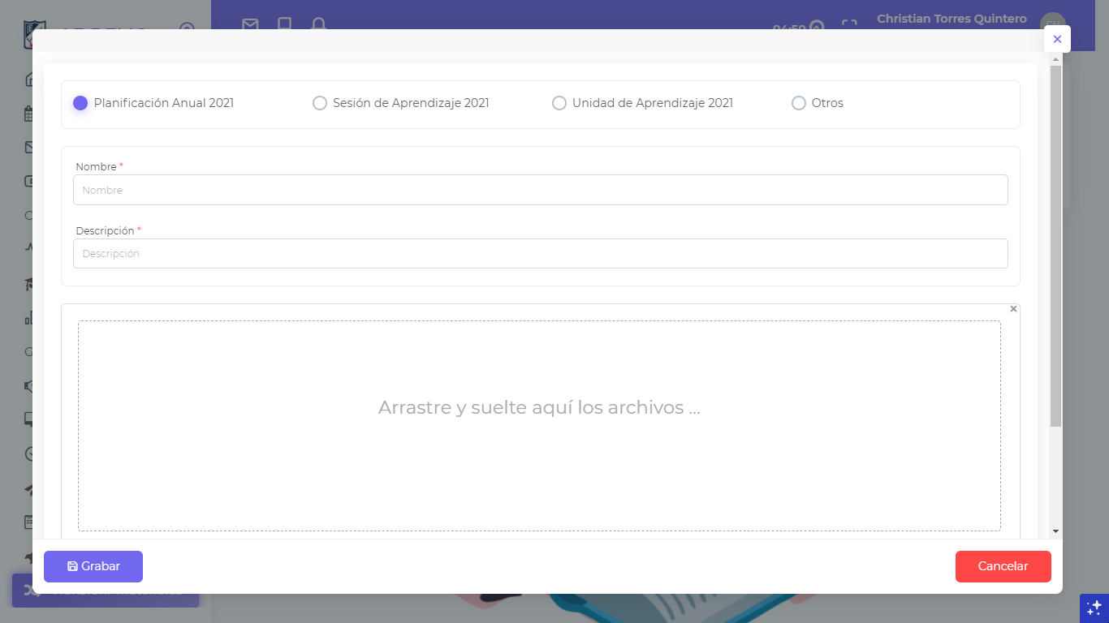
Task: Open the bookmark icon in the top header
Action: (x=284, y=25)
